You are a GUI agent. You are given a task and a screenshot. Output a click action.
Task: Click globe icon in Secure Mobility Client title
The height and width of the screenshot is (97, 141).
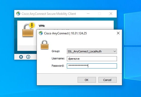[x=18, y=14]
